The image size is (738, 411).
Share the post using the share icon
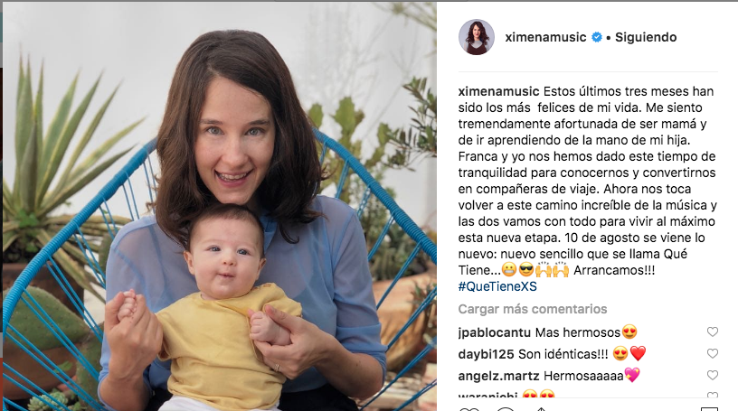pos(541,408)
